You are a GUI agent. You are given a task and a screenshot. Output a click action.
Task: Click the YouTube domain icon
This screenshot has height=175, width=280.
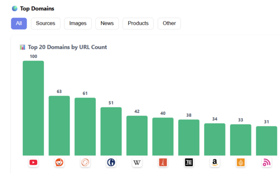[33, 163]
